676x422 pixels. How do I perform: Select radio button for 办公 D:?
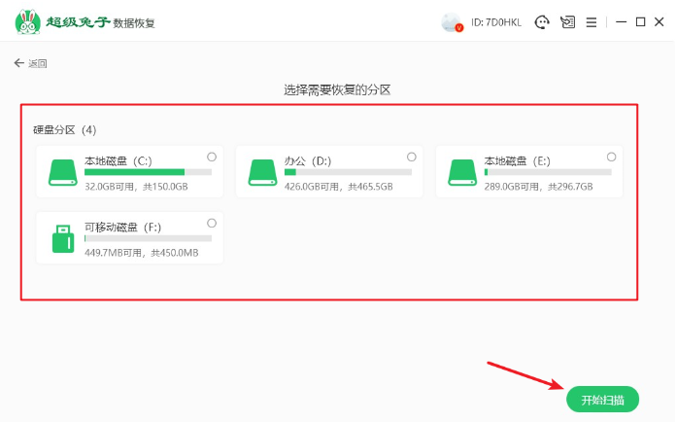[x=412, y=157]
